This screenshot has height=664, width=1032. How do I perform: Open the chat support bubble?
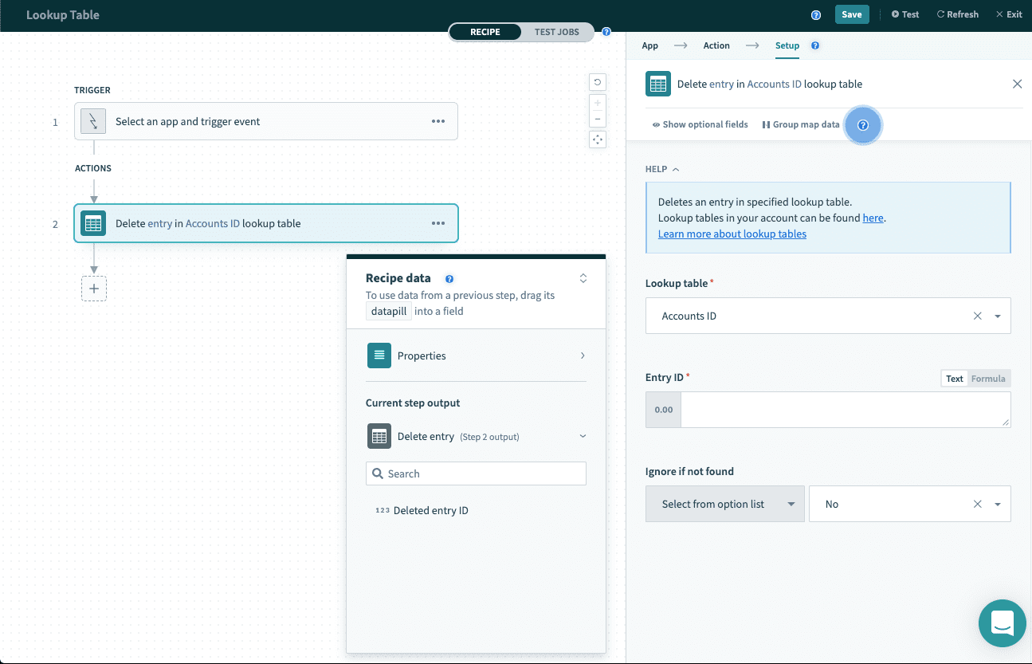pyautogui.click(x=1002, y=623)
